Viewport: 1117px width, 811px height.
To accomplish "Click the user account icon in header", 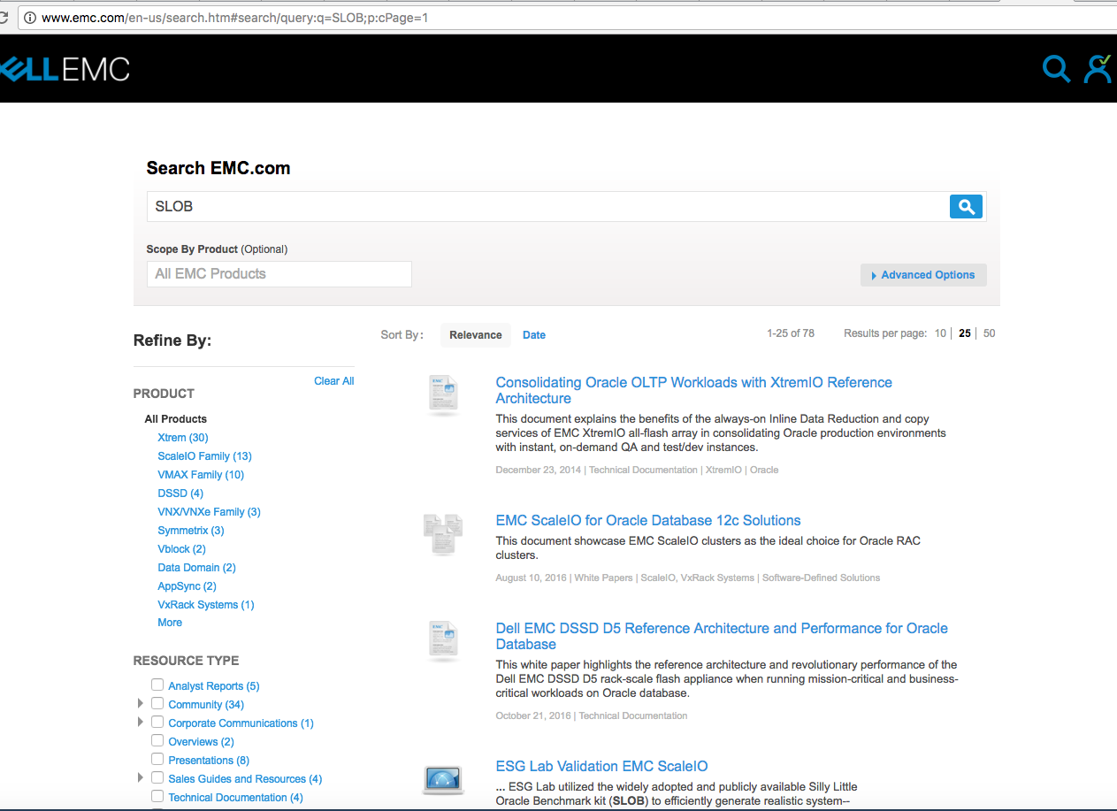I will click(x=1098, y=68).
